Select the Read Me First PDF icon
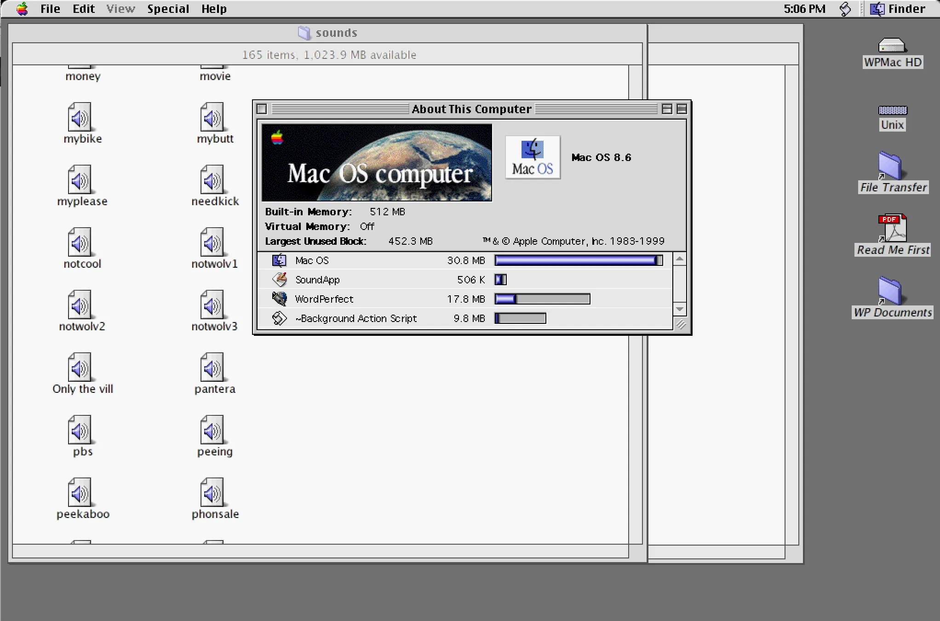The image size is (940, 621). point(892,228)
